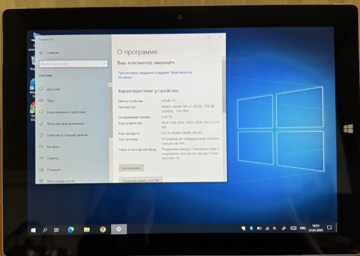Close the Параметры window
This screenshot has width=360, height=256.
(x=220, y=37)
